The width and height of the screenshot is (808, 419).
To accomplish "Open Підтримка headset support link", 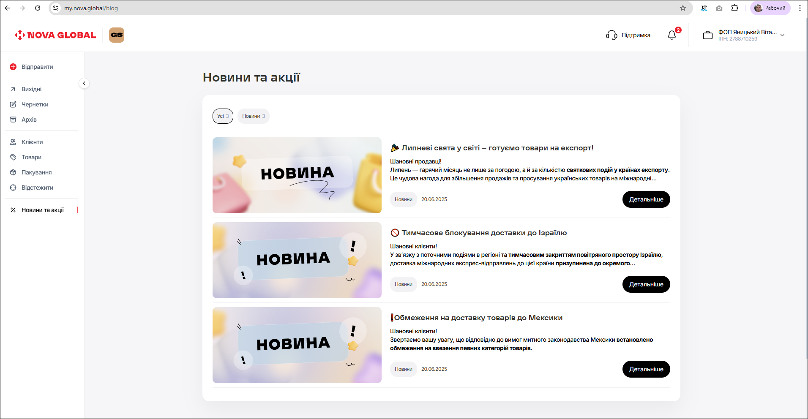I will tap(628, 35).
